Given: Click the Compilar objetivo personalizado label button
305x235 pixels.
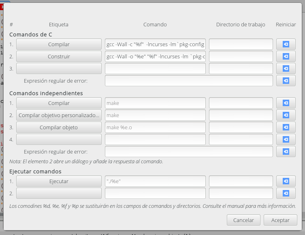Looking at the screenshot, I should coord(59,115).
